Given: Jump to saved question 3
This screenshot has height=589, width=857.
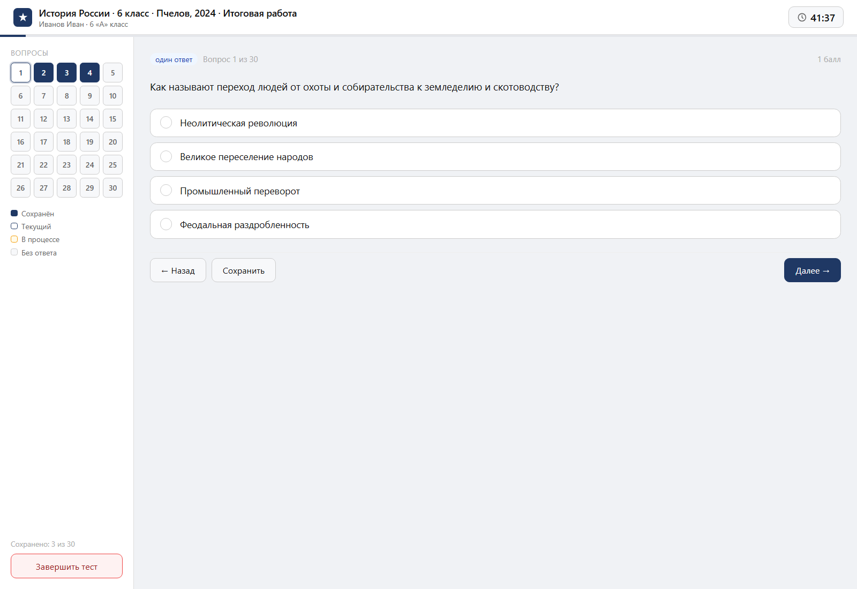Looking at the screenshot, I should point(66,73).
